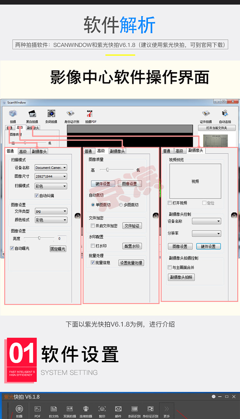Expand the 颜色格式 彩色 dropdown
The height and width of the screenshot is (419, 240).
[x=51, y=220]
